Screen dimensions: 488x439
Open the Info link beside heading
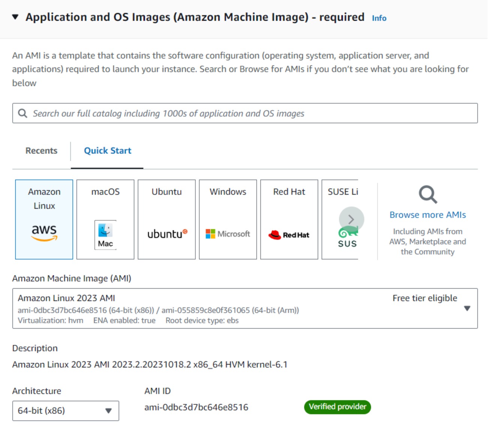point(379,18)
